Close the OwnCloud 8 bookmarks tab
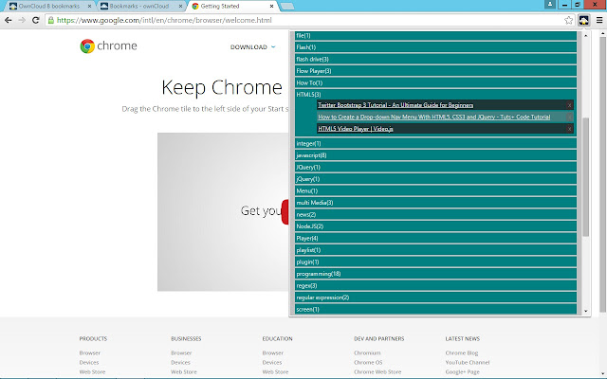 click(x=89, y=7)
